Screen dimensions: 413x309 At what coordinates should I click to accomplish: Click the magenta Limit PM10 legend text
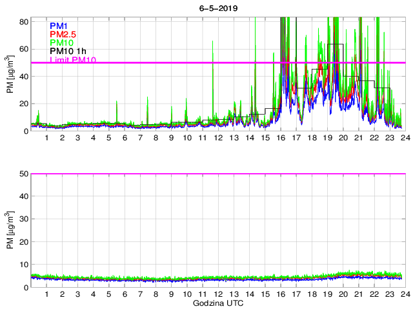tap(73, 61)
